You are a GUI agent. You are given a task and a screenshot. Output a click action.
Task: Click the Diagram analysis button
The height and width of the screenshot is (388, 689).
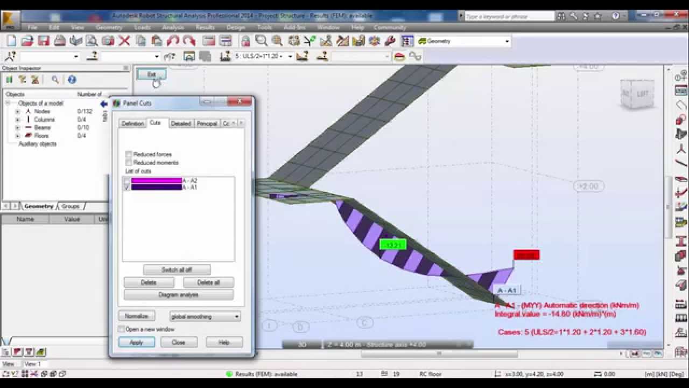179,295
